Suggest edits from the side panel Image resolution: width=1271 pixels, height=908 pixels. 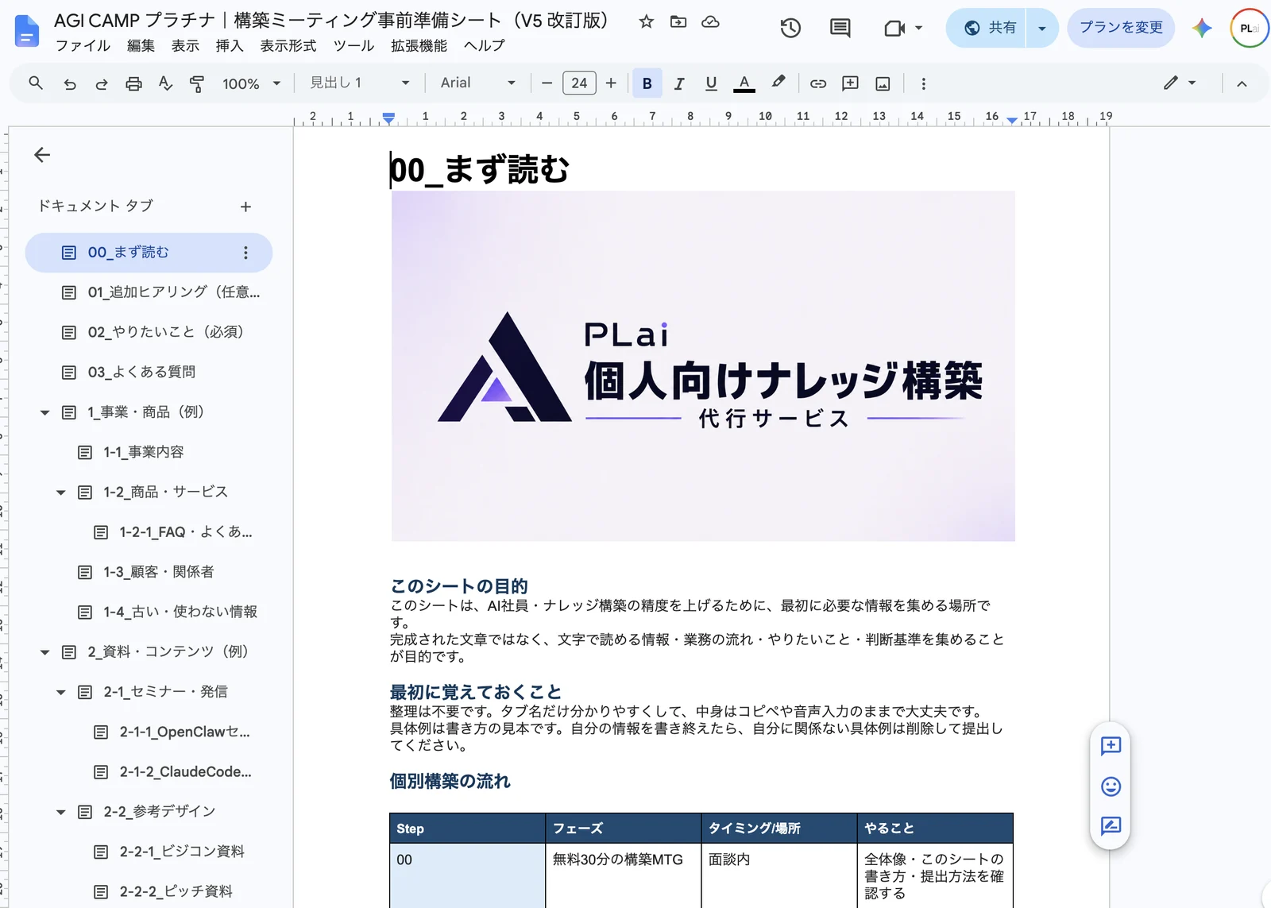click(x=1111, y=826)
